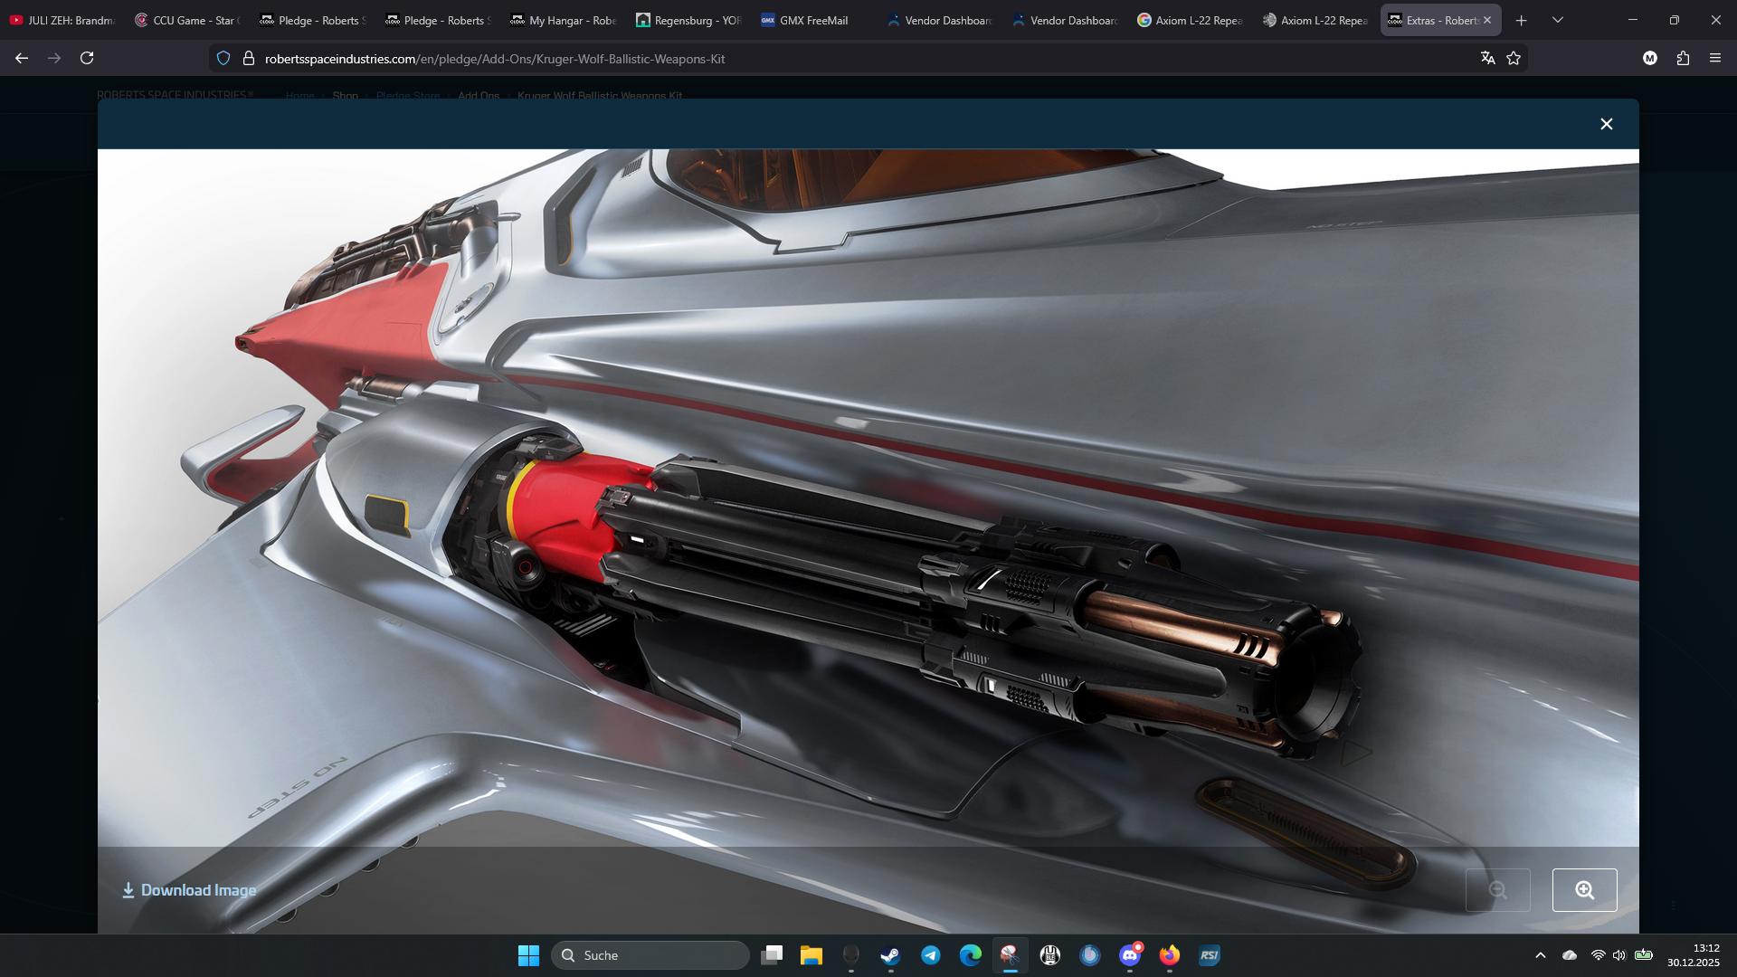The image size is (1737, 977).
Task: Open the list all tabs chevron
Action: [x=1558, y=19]
